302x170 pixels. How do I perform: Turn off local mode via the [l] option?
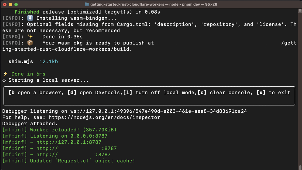[128, 92]
